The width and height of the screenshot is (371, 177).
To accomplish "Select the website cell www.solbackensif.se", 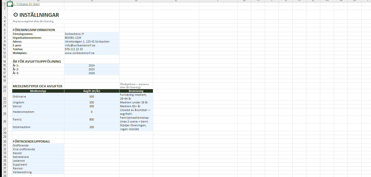I will click(x=91, y=53).
